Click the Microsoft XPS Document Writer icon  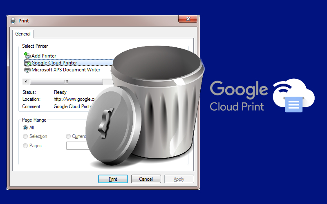tap(27, 69)
